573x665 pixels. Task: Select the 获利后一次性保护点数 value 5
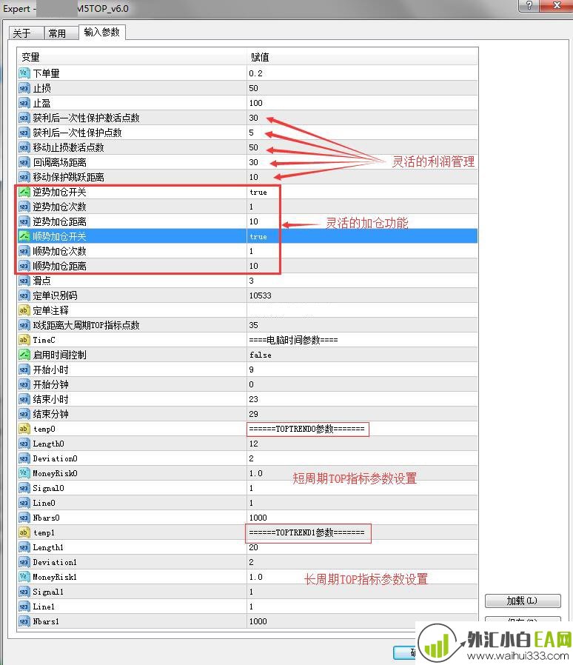(362, 133)
